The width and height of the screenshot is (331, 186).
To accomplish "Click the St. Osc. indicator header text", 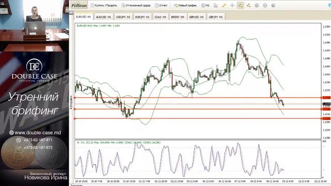I will coord(118,143).
